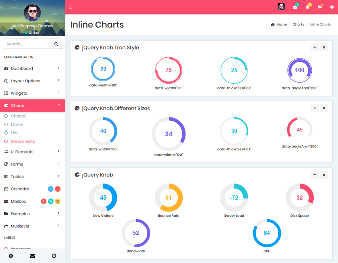Open the envelope icon in sidebar footer
Viewport: 338px width, 263px height.
tap(32, 256)
